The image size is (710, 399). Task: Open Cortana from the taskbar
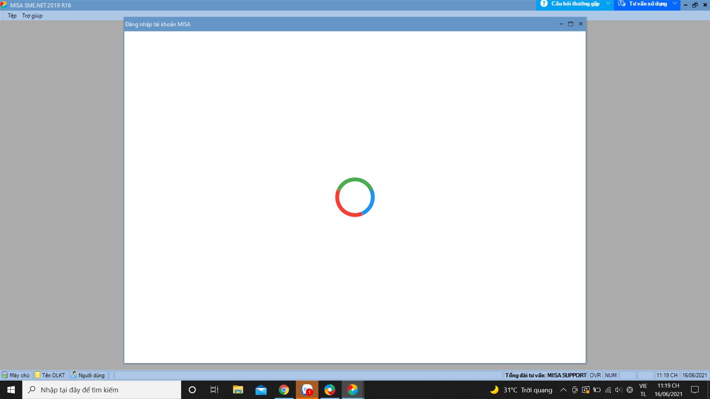pos(192,390)
